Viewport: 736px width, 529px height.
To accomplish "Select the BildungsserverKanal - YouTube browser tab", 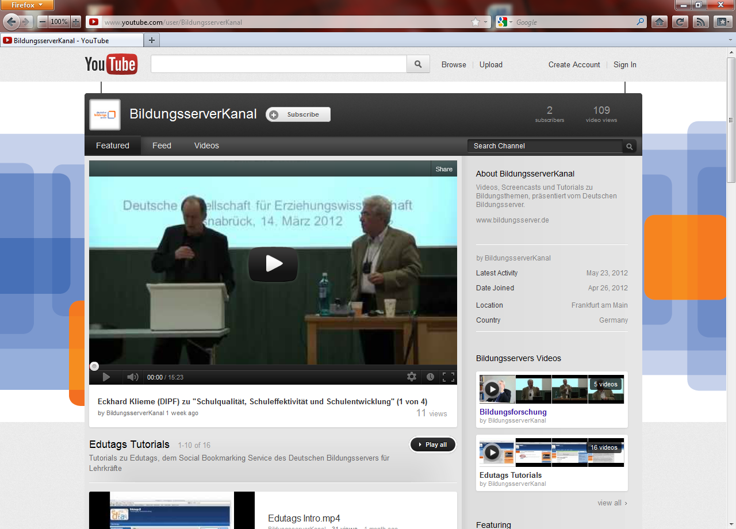I will [x=71, y=40].
